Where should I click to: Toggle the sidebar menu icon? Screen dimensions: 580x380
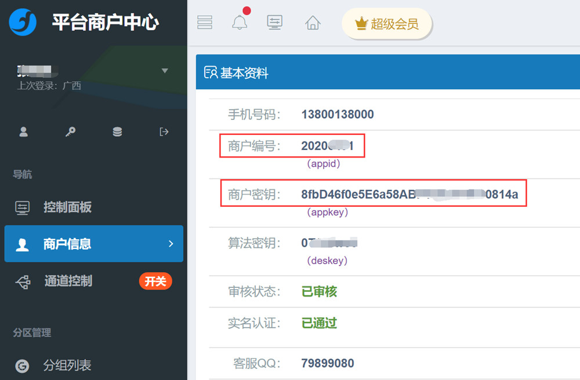205,23
